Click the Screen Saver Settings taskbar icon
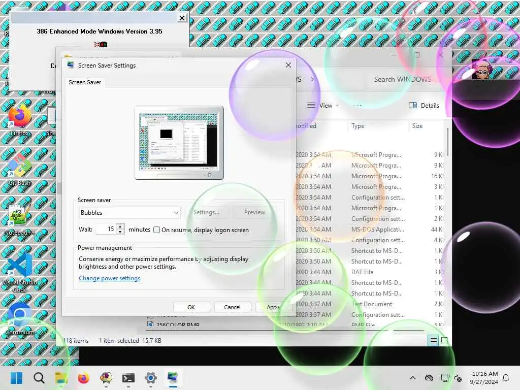The height and width of the screenshot is (390, 520). [173, 378]
